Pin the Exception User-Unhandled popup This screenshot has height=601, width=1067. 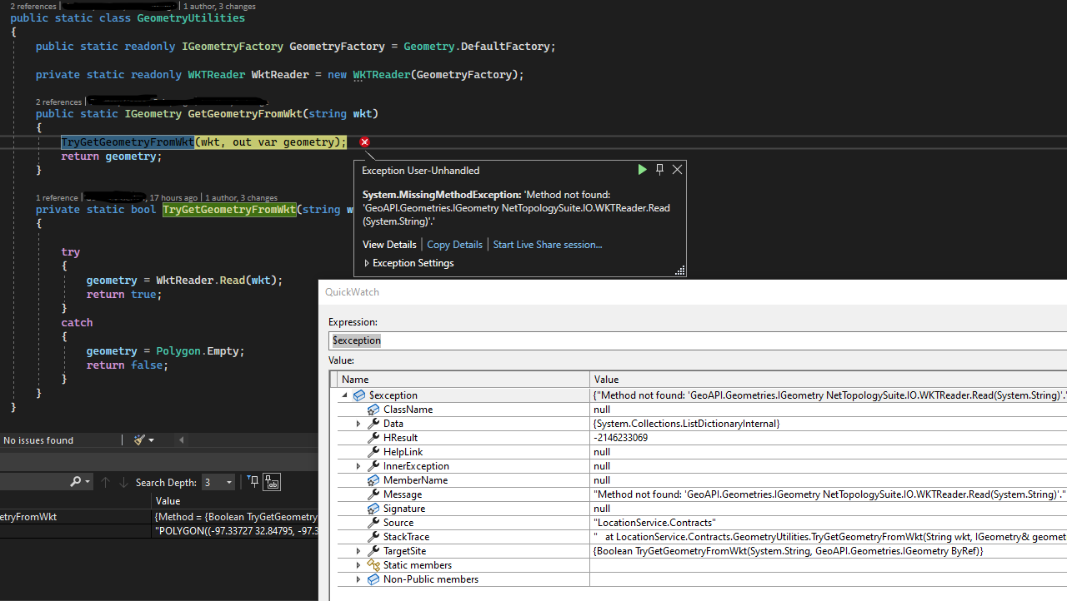(659, 169)
